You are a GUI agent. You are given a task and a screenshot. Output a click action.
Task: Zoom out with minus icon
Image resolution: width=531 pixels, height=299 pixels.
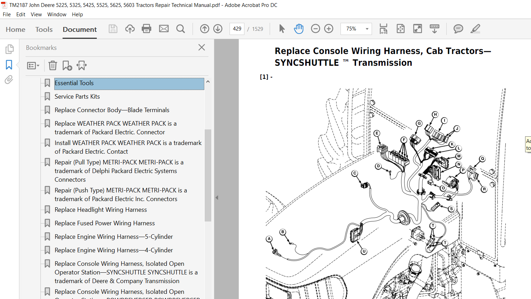point(316,29)
